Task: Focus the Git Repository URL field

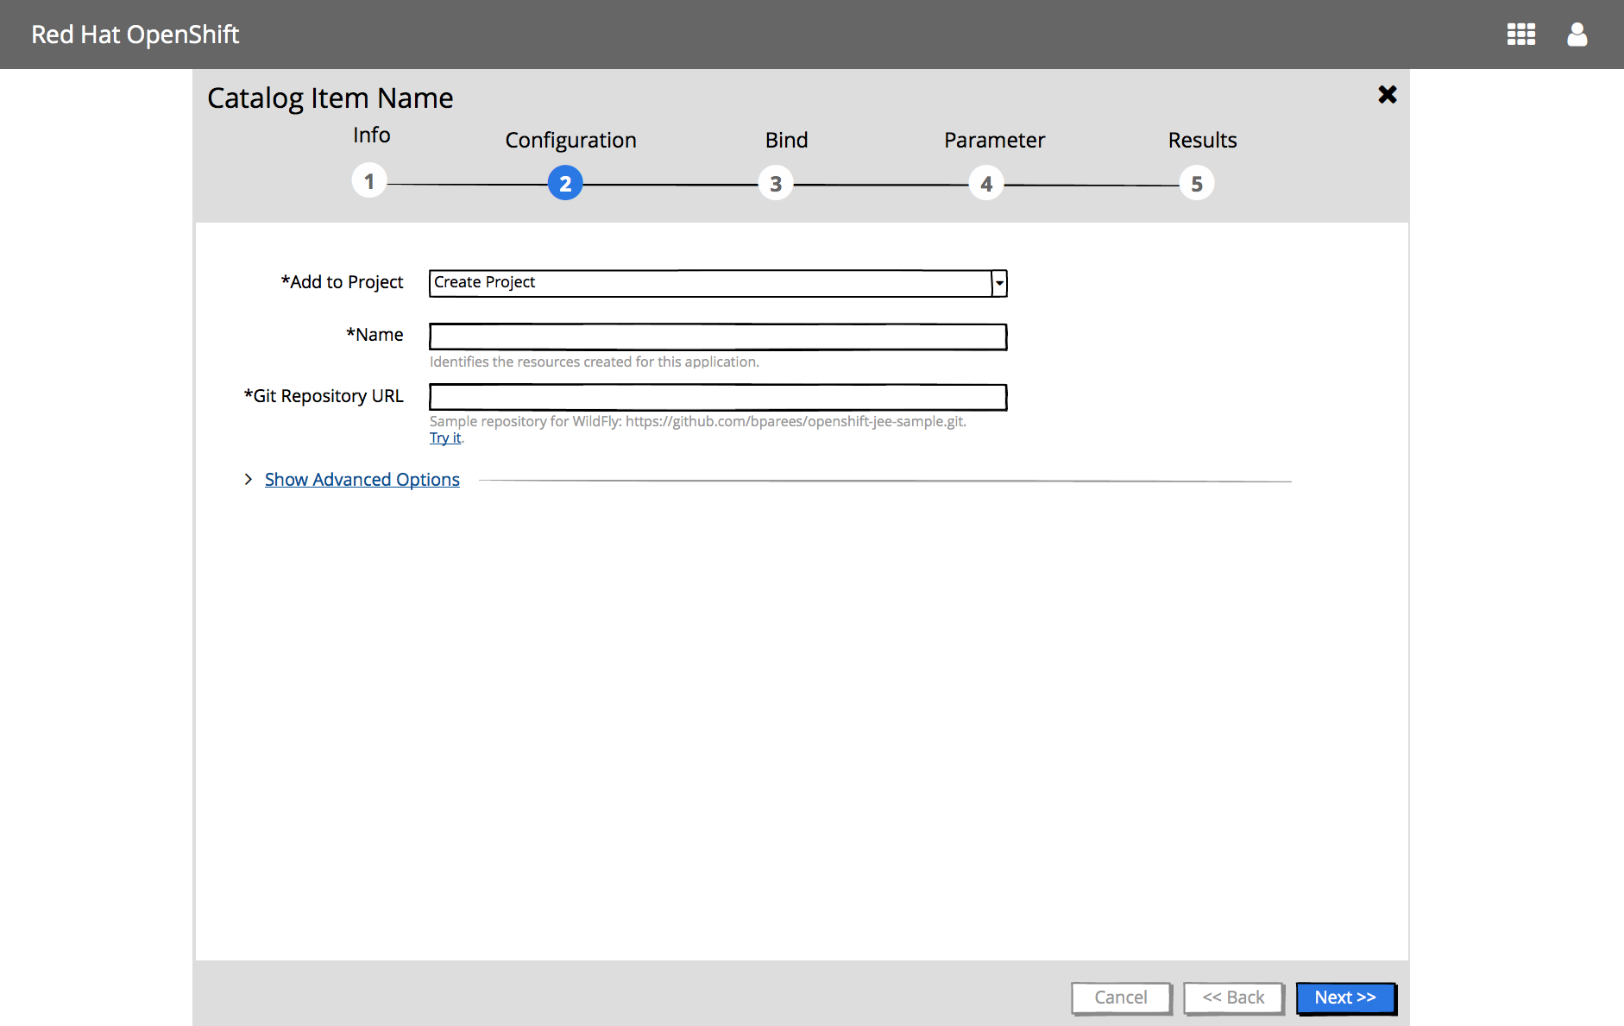Action: [717, 397]
